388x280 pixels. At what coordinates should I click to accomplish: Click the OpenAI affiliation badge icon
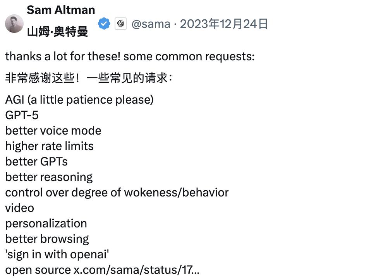(120, 24)
